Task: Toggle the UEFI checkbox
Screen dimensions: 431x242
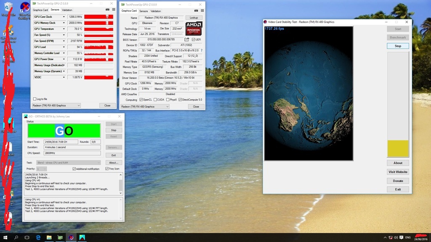Action: coord(193,40)
